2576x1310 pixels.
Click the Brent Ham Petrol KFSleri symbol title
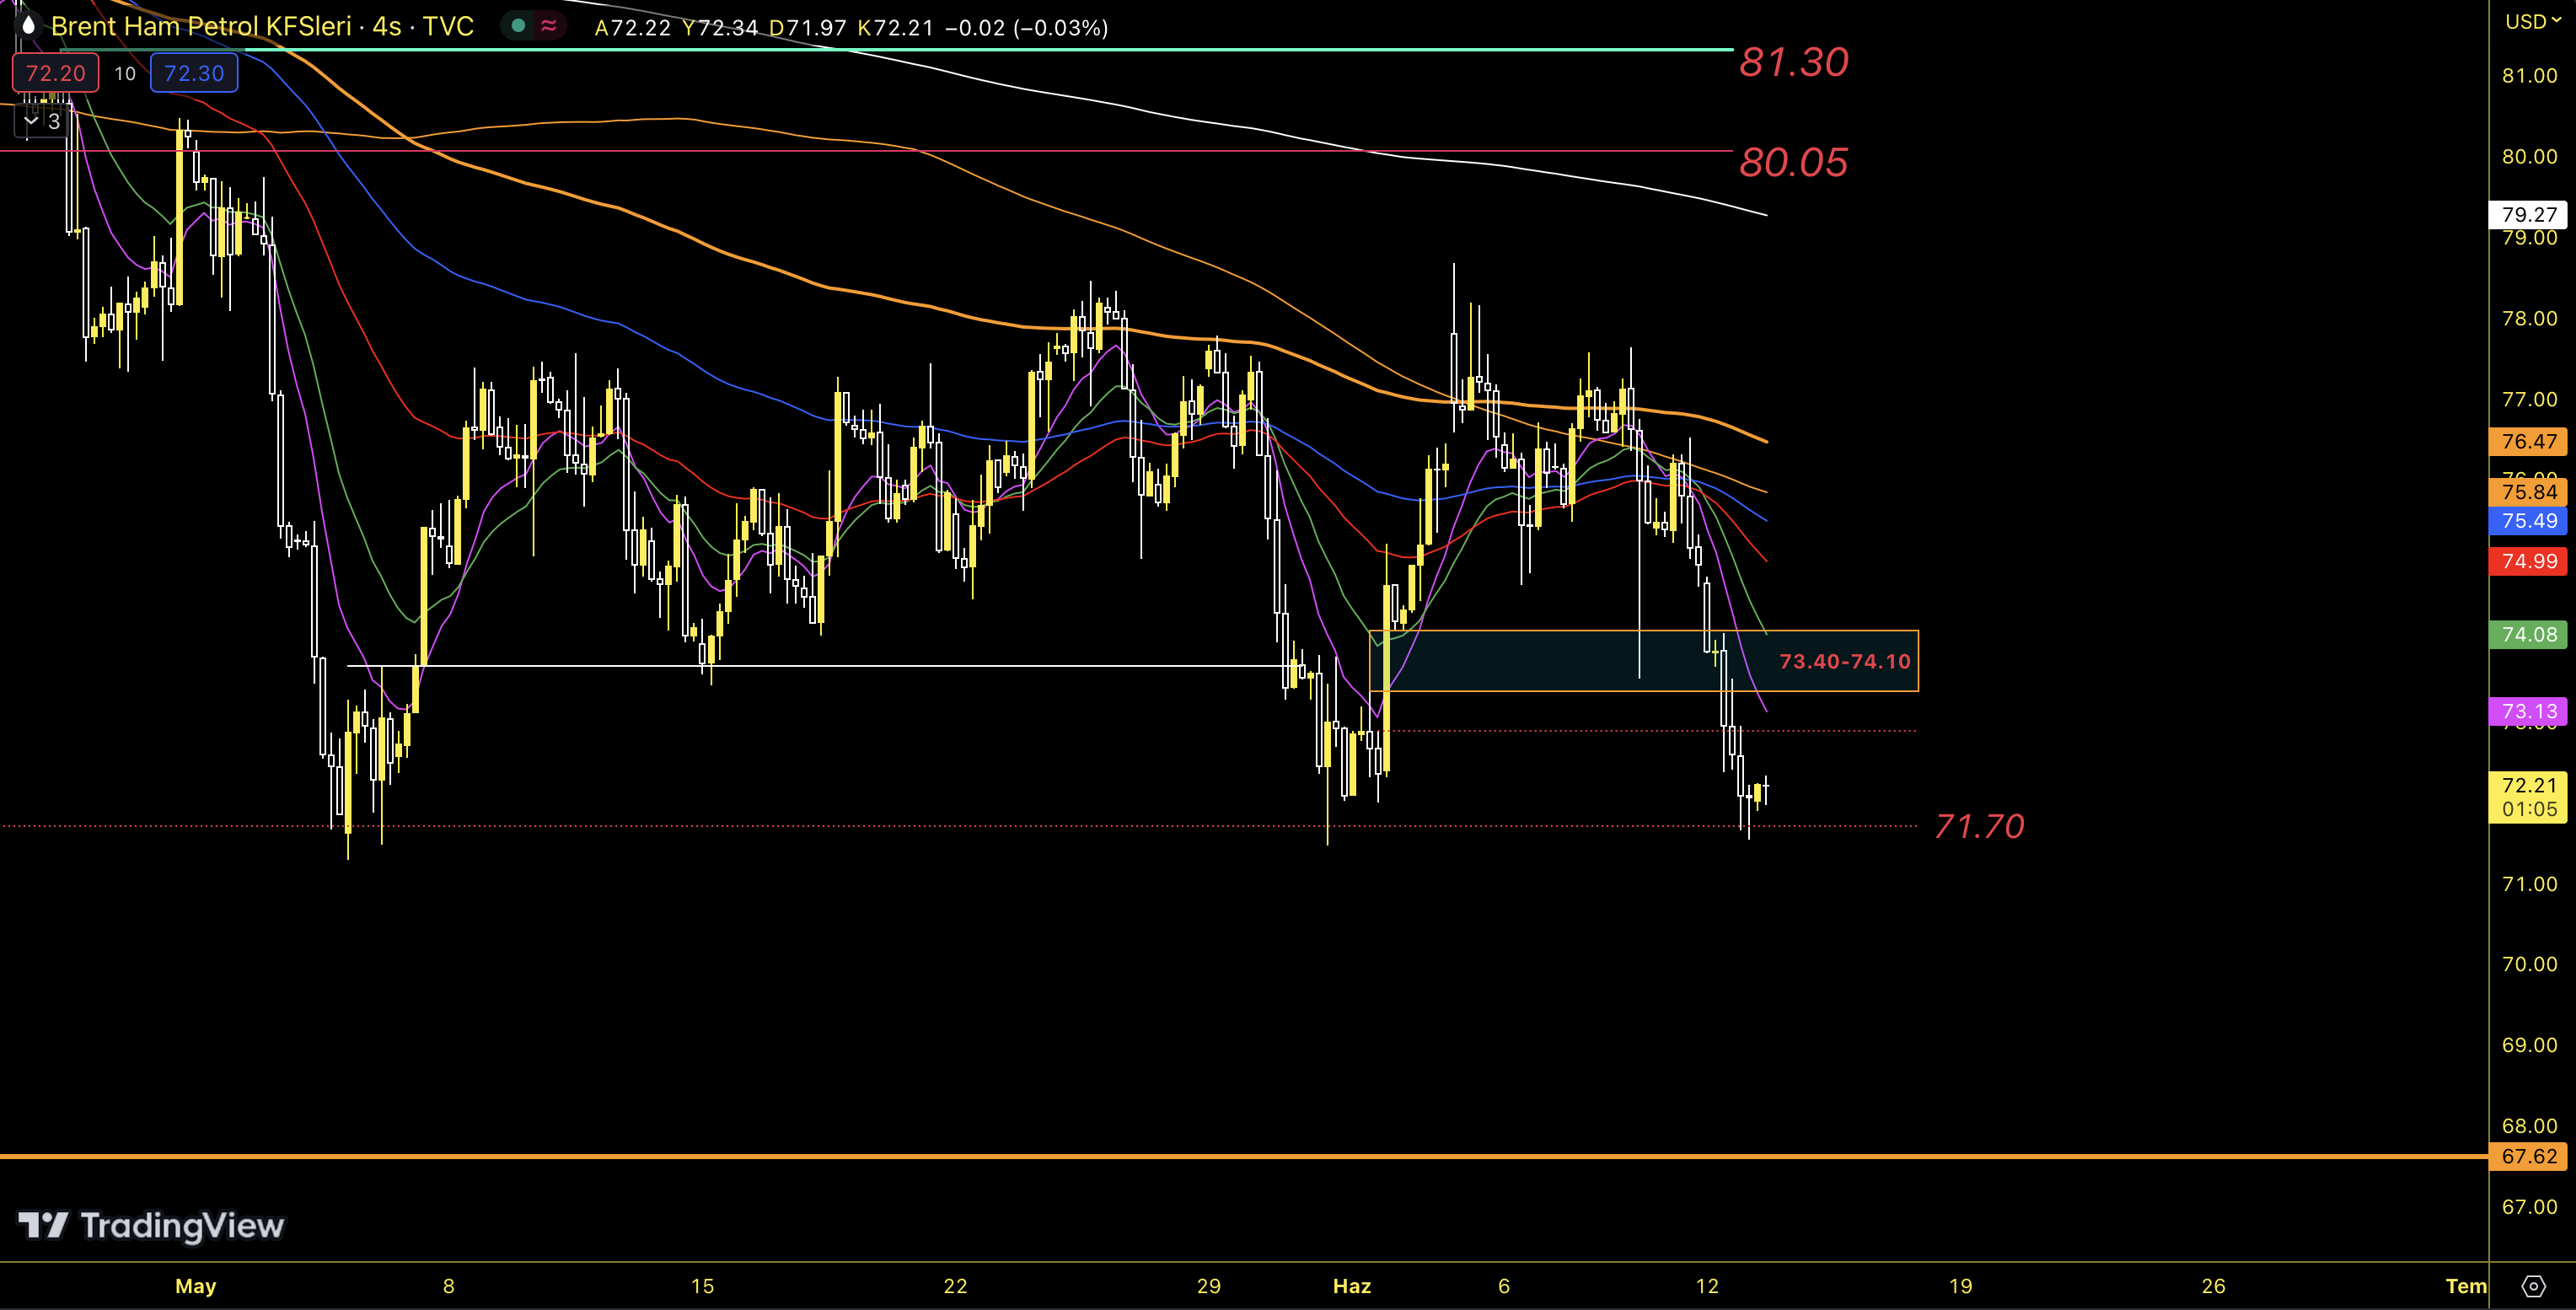pyautogui.click(x=201, y=27)
